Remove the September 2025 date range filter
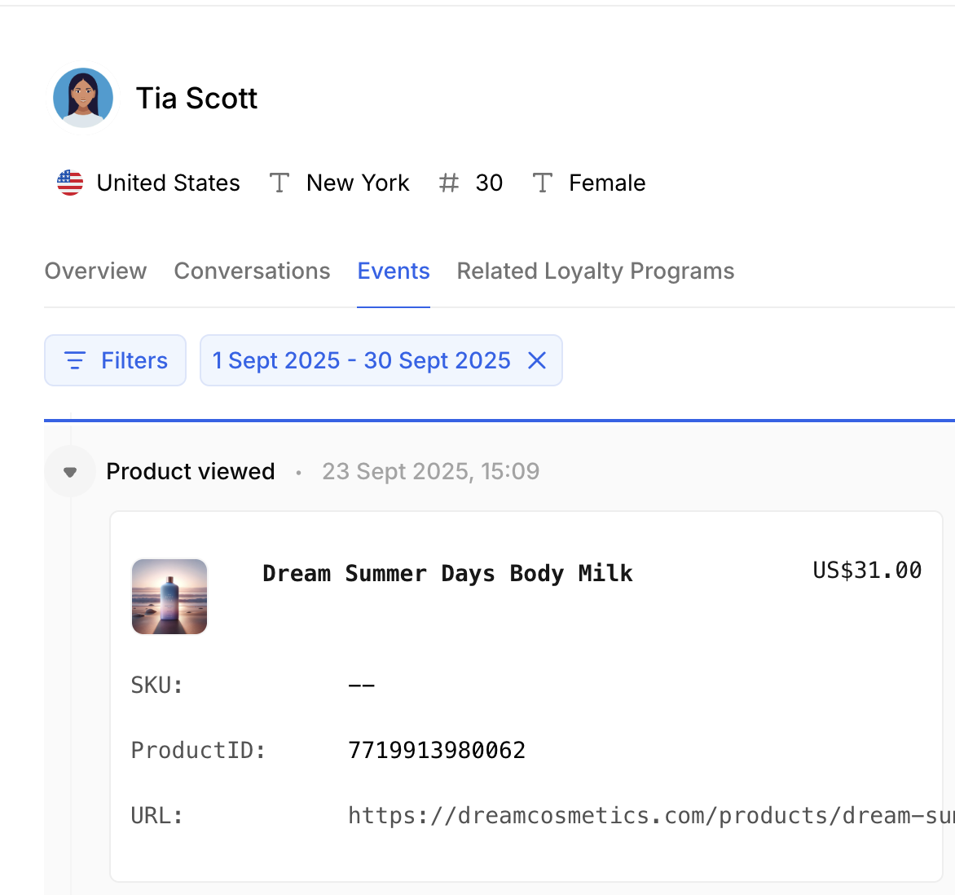 click(x=537, y=360)
